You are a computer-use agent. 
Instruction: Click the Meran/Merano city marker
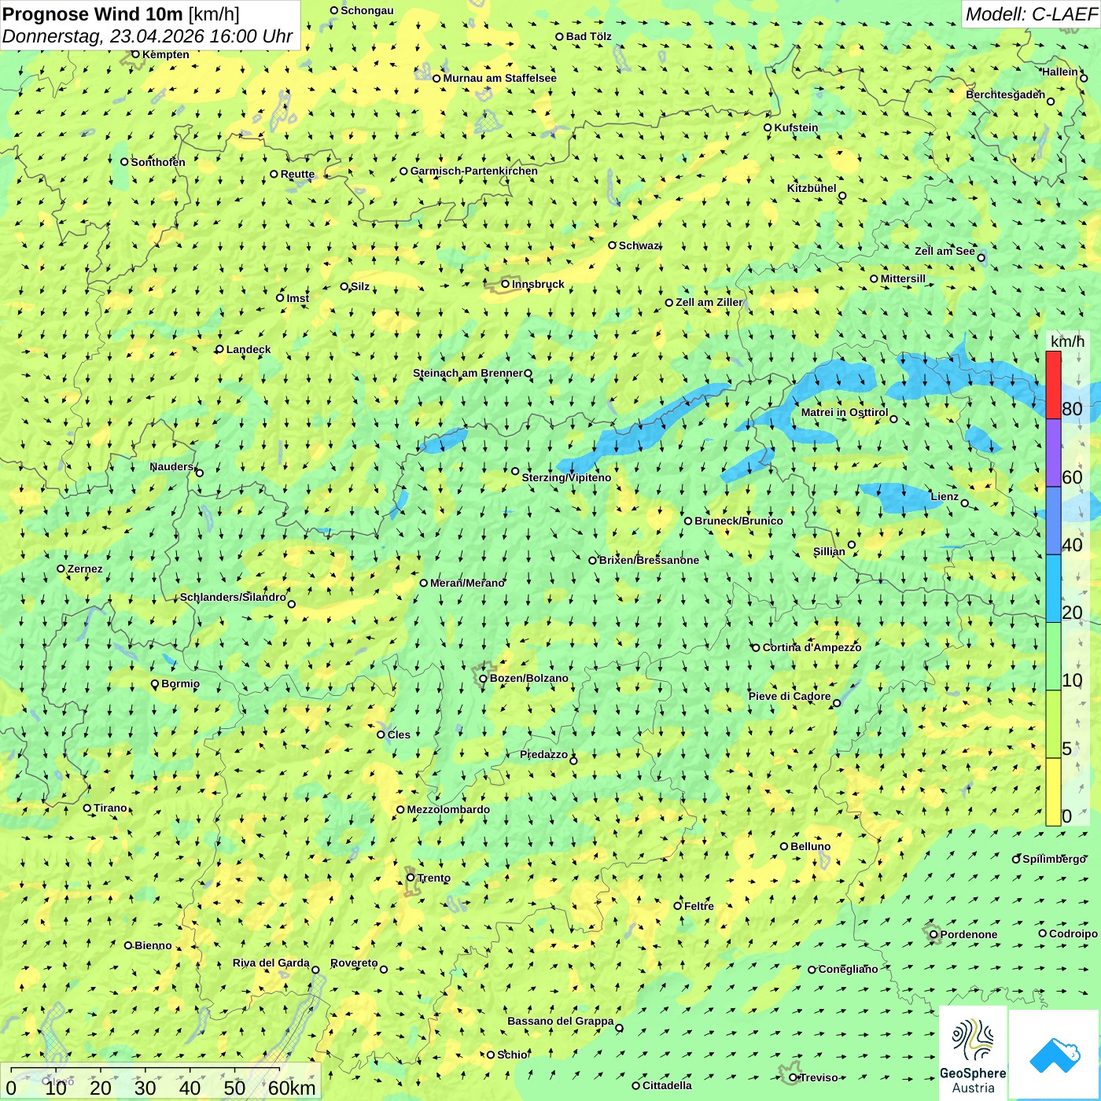click(424, 583)
